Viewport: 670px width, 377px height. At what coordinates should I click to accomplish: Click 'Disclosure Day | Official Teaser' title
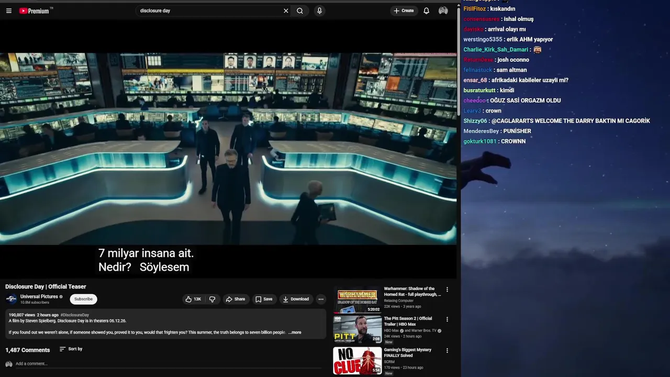[46, 286]
